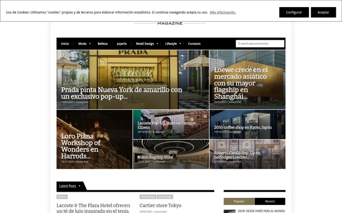The image size is (342, 213).
Task: Click the Eventos category tag
Action: click(x=62, y=197)
